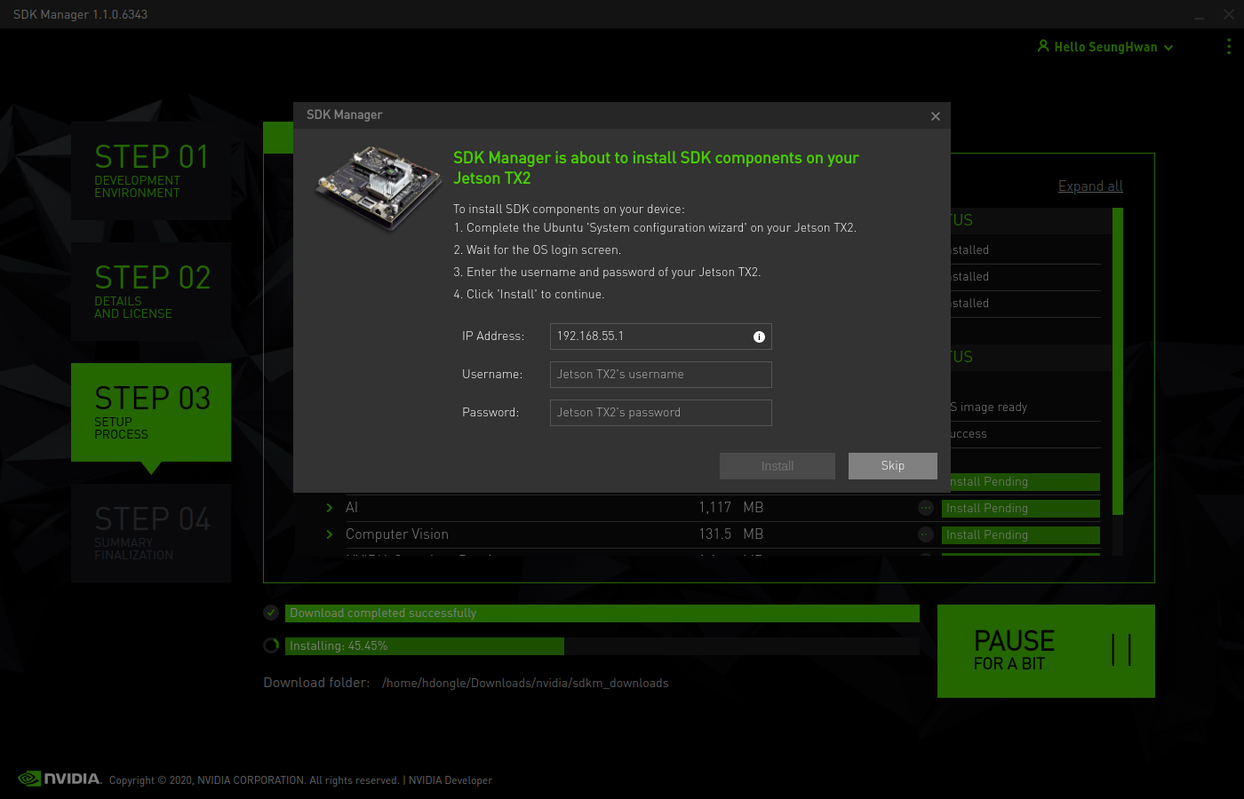
Task: Click the Computer Vision row status icon
Action: 926,534
